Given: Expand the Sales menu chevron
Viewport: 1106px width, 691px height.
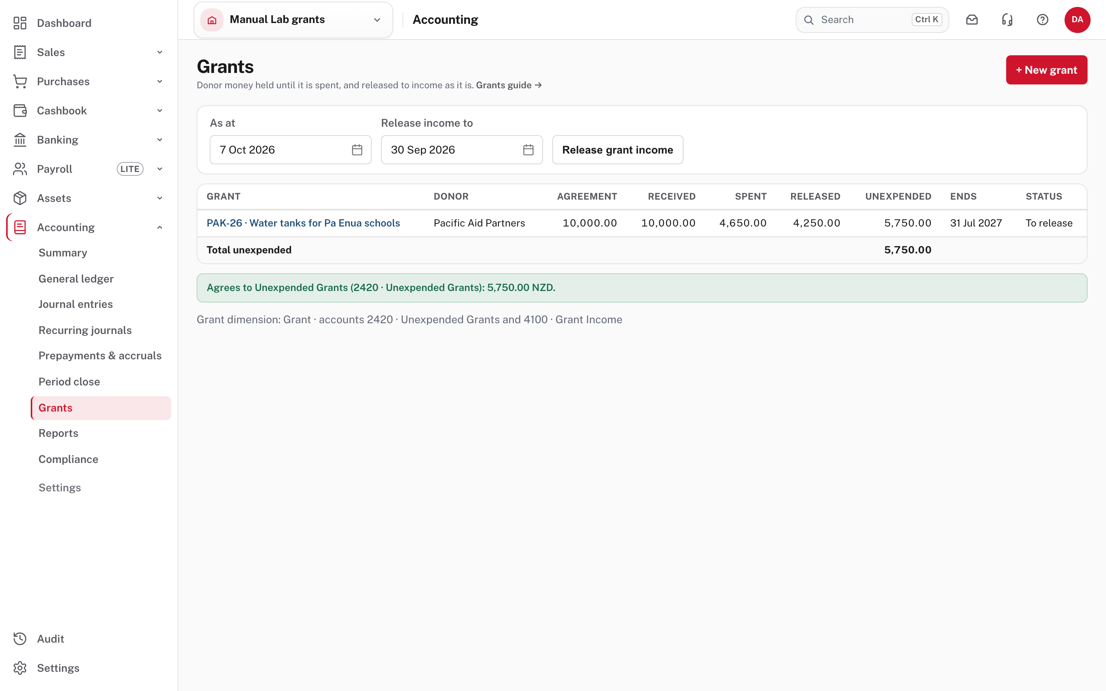Looking at the screenshot, I should pyautogui.click(x=159, y=52).
